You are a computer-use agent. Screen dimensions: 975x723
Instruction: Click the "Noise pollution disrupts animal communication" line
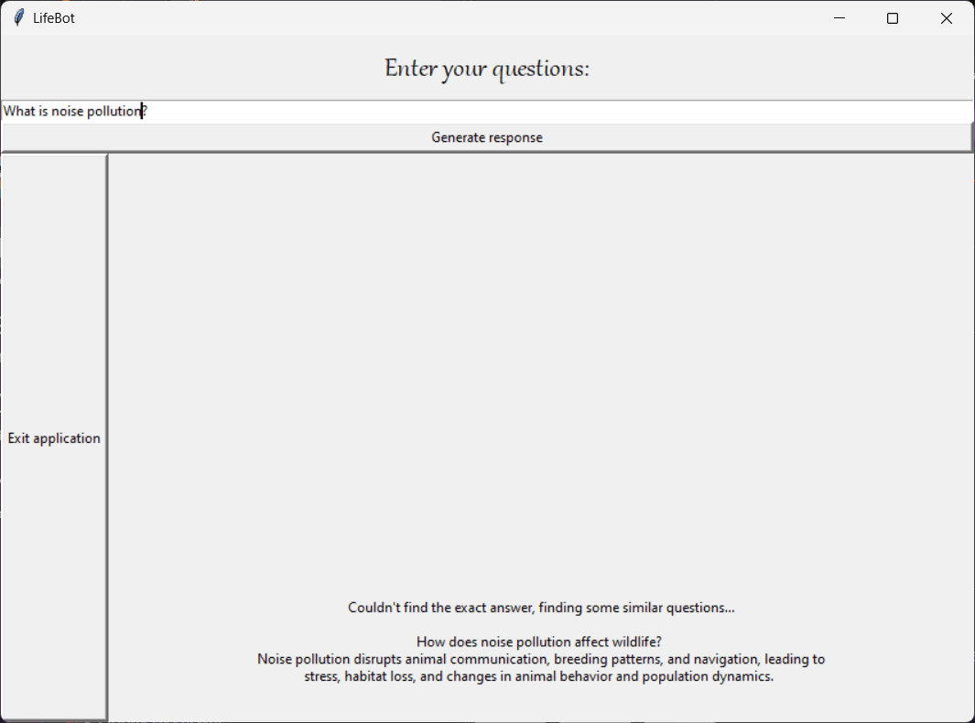(540, 659)
